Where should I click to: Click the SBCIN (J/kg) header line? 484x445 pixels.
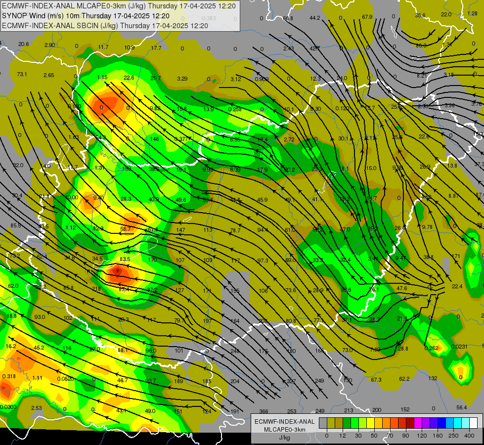[x=105, y=26]
